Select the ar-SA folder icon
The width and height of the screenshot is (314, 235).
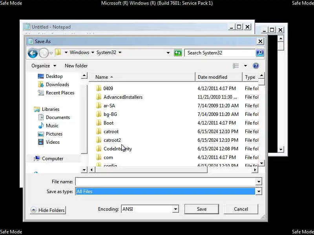coord(99,105)
